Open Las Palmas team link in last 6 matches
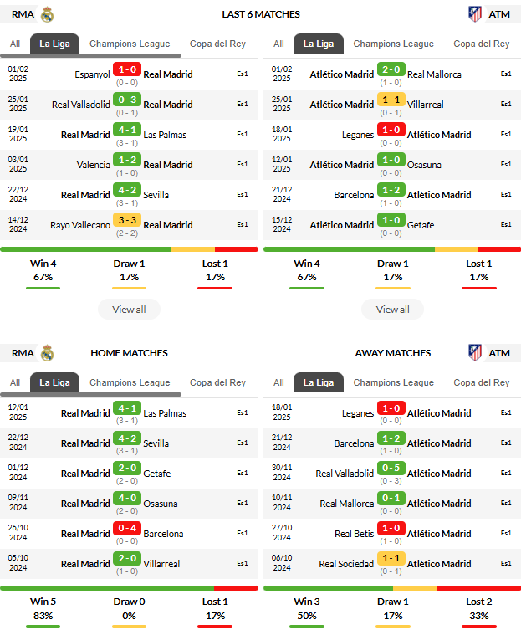Screen dimensions: 521x635 165,135
